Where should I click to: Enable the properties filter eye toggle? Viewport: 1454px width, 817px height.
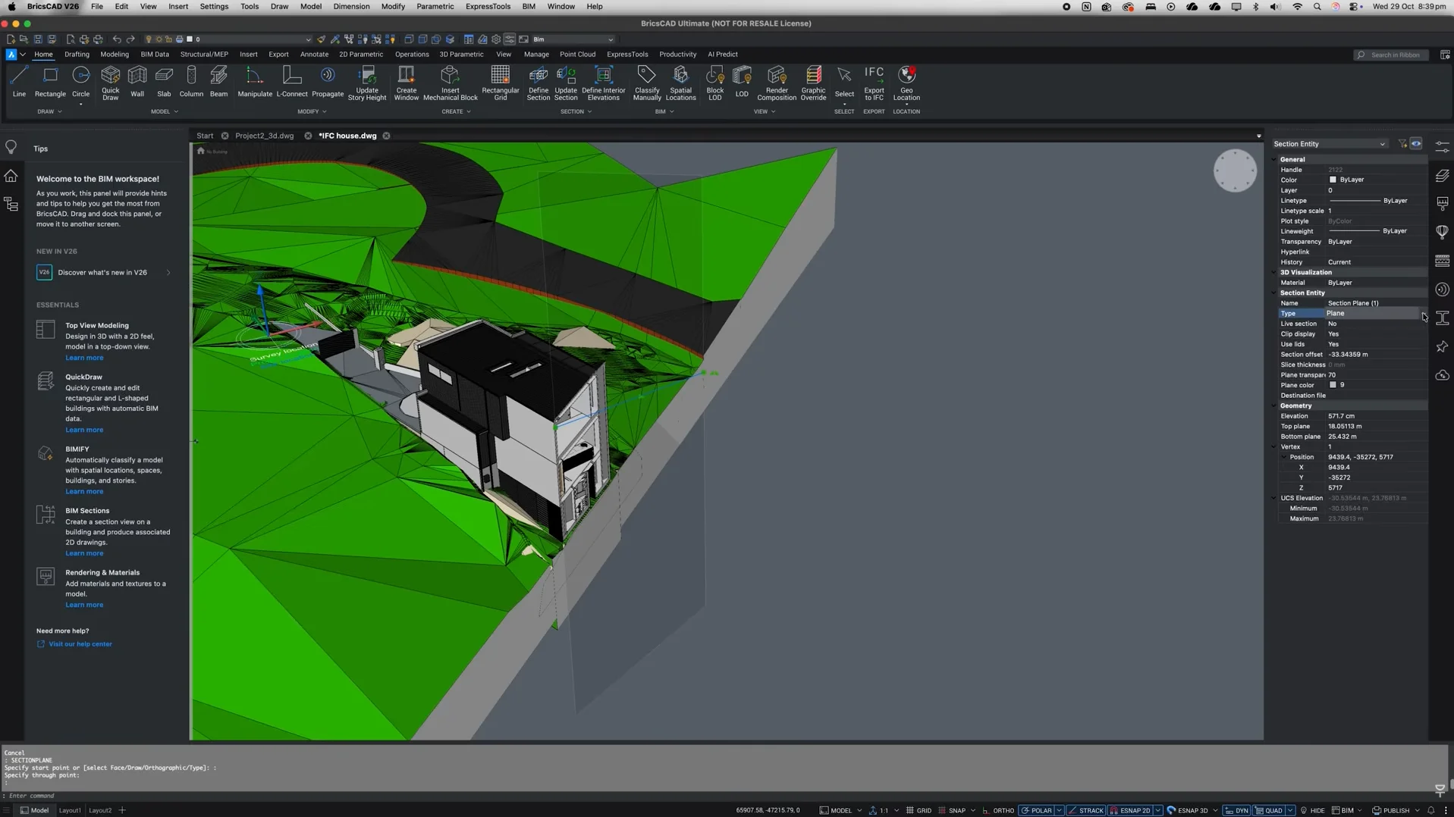pyautogui.click(x=1416, y=143)
